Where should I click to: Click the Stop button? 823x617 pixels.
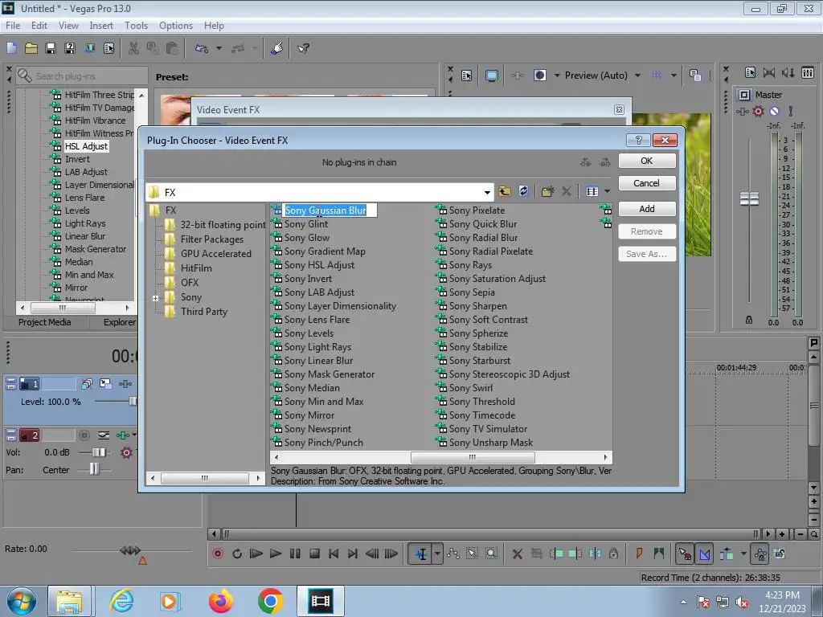[314, 554]
